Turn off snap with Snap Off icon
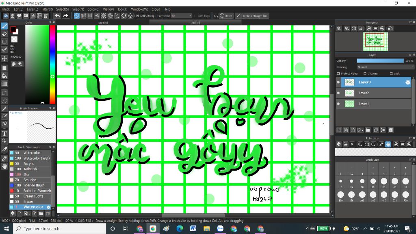 (76, 16)
